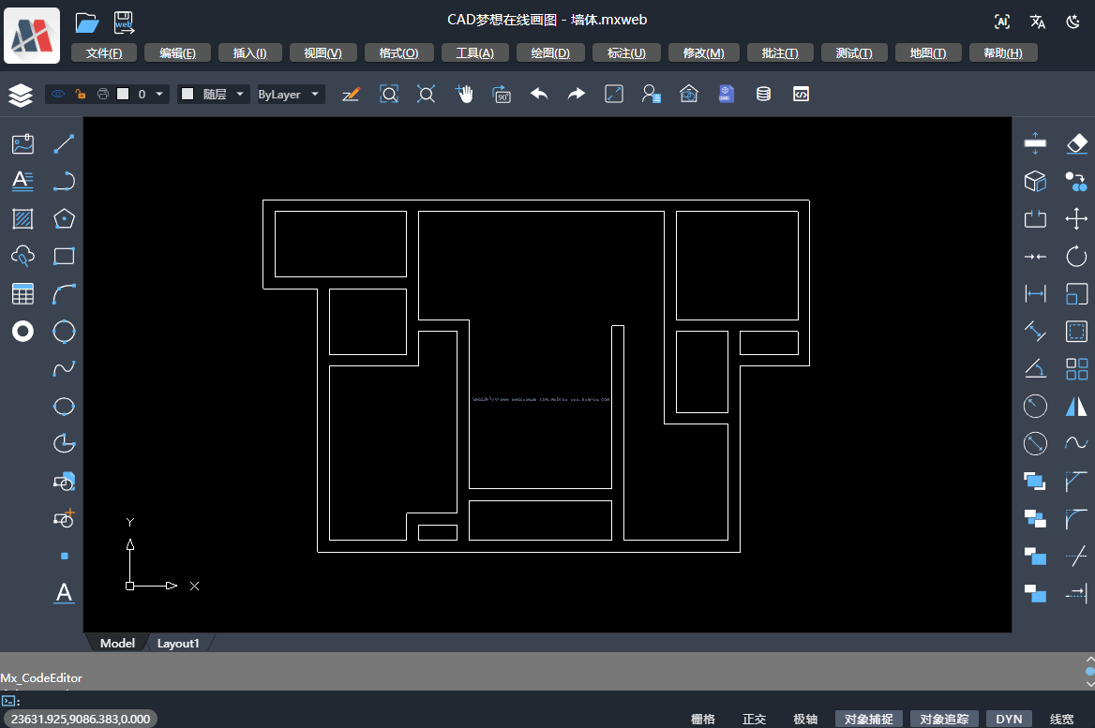The image size is (1095, 728).
Task: Select the spline curve tool
Action: 65,368
